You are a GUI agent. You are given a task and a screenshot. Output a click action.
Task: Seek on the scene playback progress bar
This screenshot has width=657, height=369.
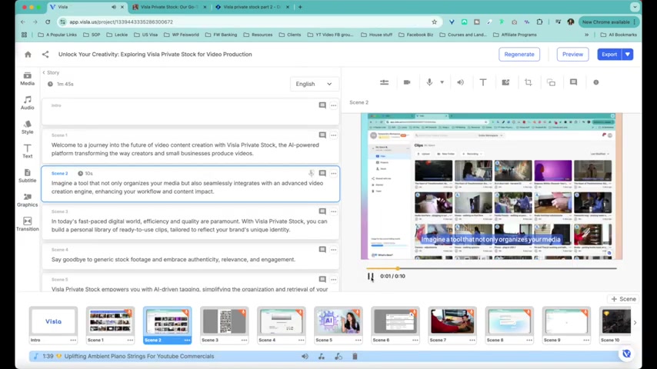click(491, 268)
